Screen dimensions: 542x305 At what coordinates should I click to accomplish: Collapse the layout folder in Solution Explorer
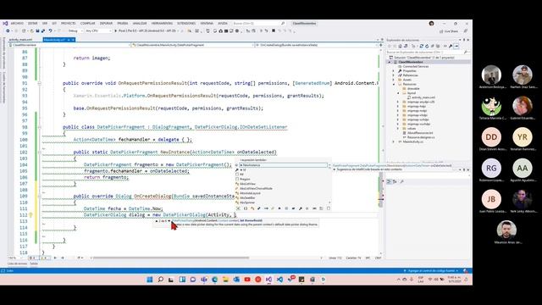(398, 93)
